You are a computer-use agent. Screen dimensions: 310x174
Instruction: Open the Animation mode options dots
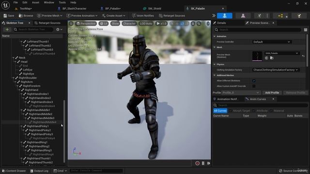(267, 16)
